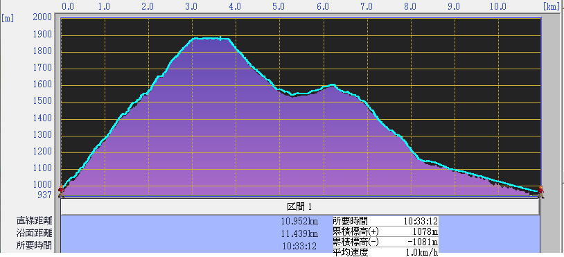Select the 10.952km distance value

tap(300, 221)
